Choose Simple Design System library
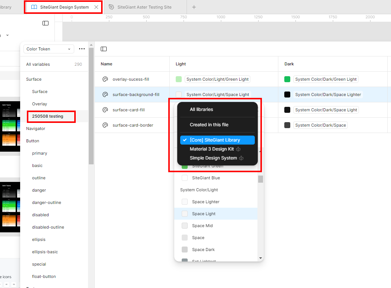 tap(218, 158)
